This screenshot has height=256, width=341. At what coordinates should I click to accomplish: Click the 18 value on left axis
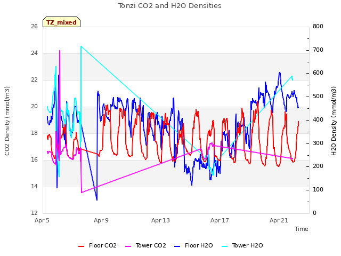(x=34, y=133)
